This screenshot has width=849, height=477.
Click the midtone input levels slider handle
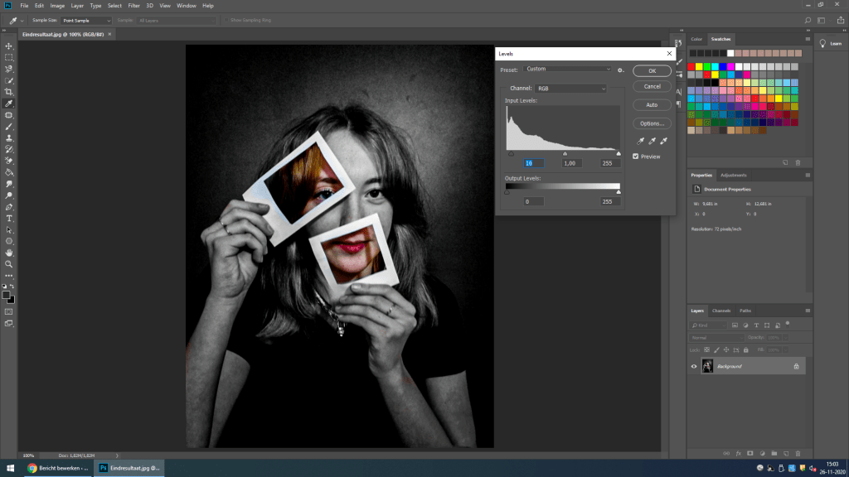[565, 153]
